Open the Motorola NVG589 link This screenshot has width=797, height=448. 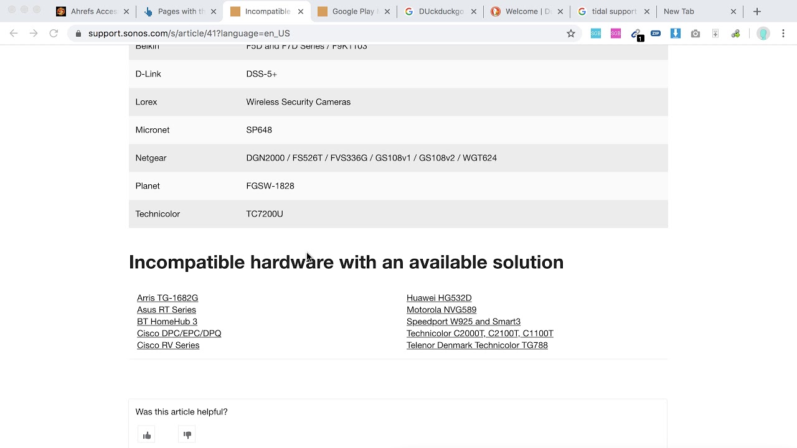pyautogui.click(x=441, y=310)
